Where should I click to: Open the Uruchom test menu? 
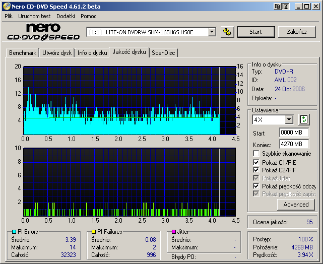click(34, 16)
